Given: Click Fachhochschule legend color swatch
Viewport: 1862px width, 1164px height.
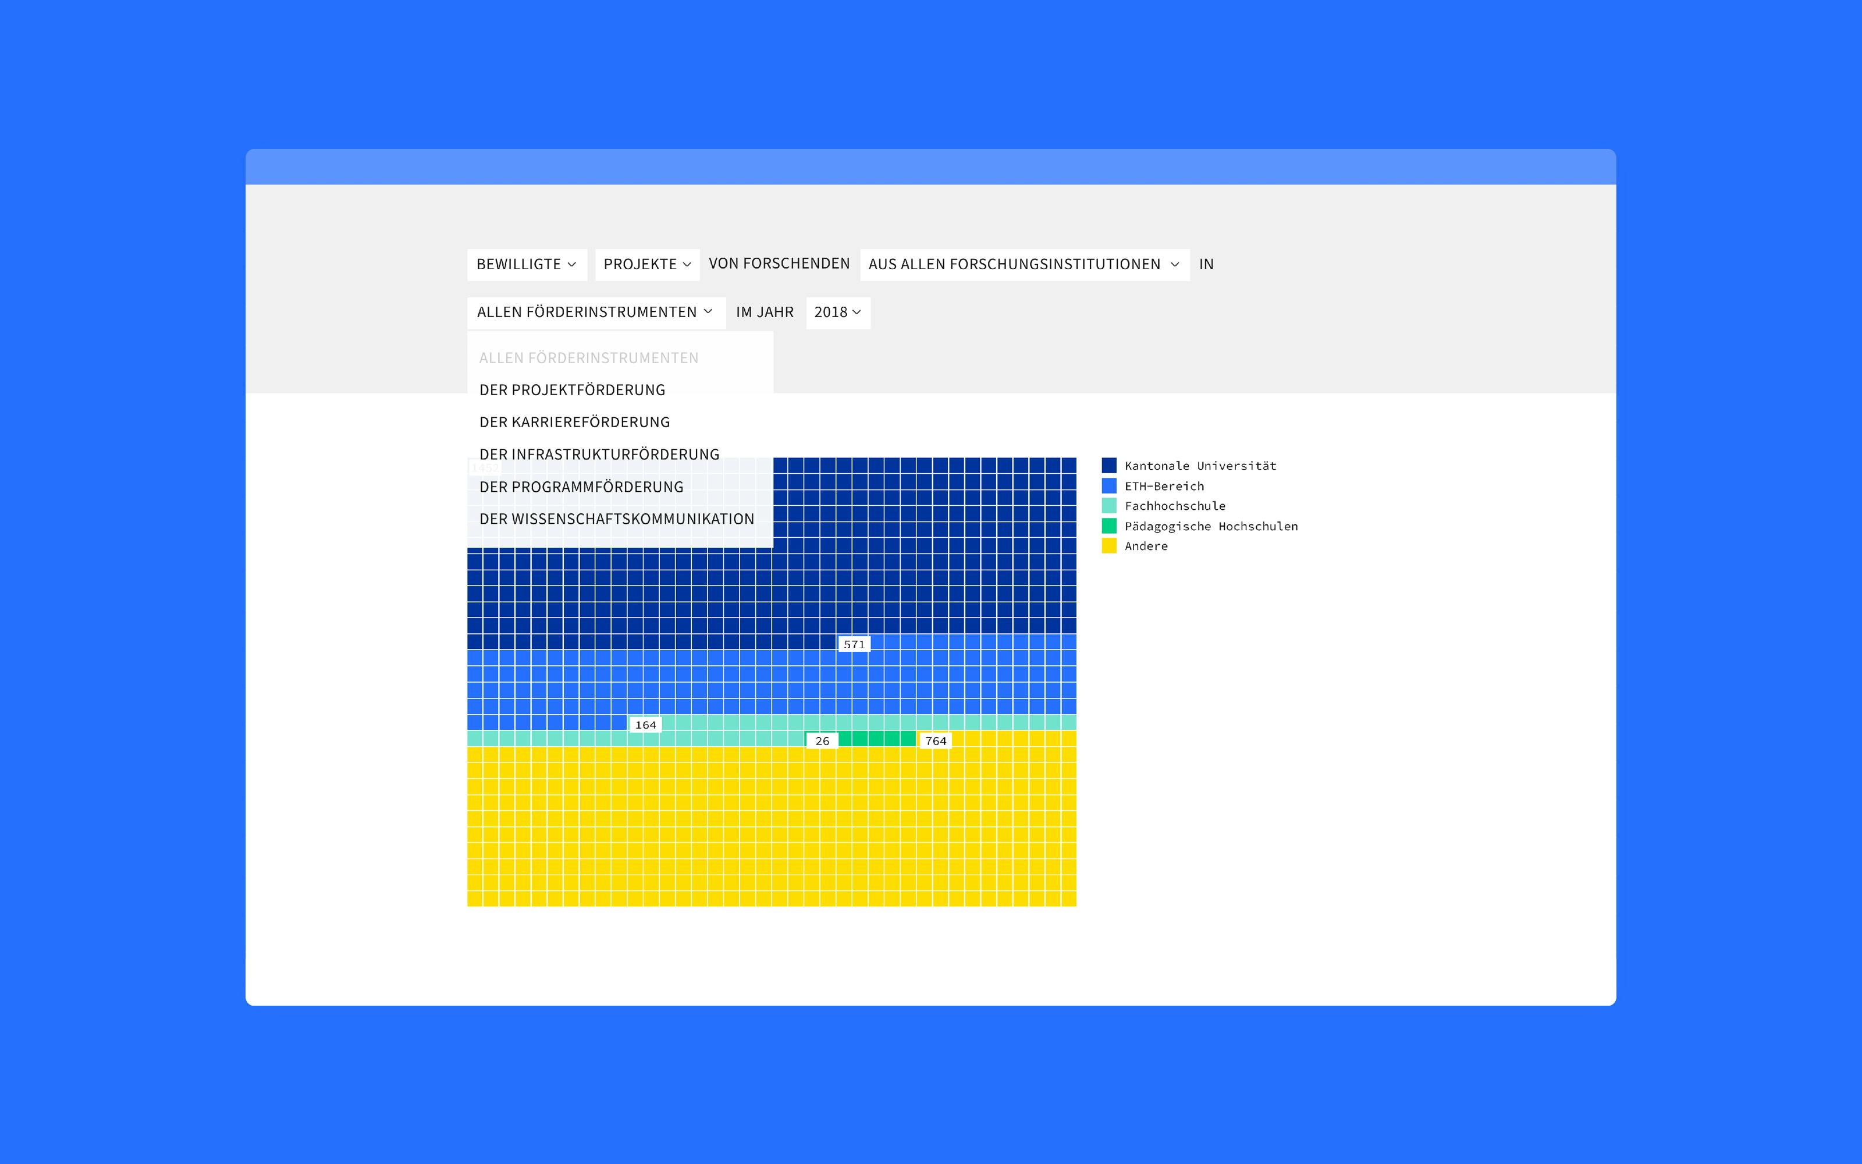Looking at the screenshot, I should (x=1108, y=506).
